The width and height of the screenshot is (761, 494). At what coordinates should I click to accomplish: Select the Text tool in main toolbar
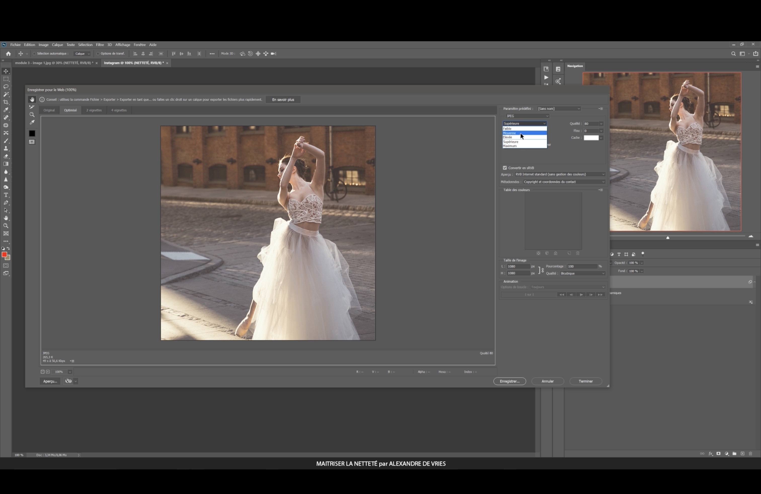[6, 195]
